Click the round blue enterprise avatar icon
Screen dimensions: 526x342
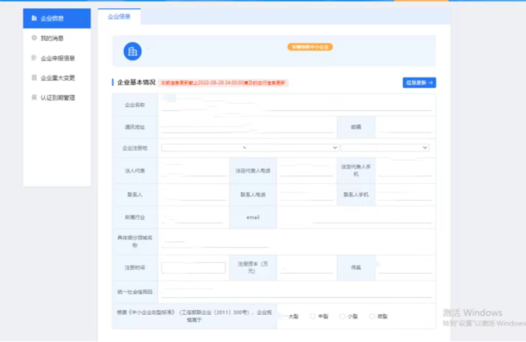[133, 51]
